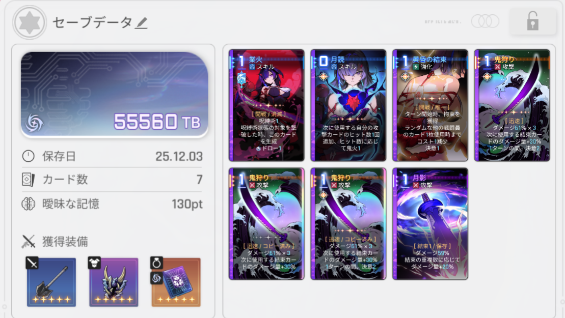Click the swirl icon on data banner
The width and height of the screenshot is (565, 318).
[34, 123]
